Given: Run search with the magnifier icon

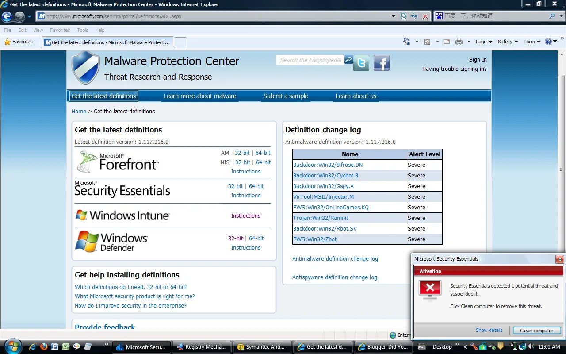Looking at the screenshot, I should pyautogui.click(x=552, y=16).
